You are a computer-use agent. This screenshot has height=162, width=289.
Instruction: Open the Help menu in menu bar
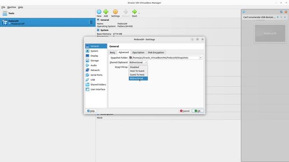(20, 7)
